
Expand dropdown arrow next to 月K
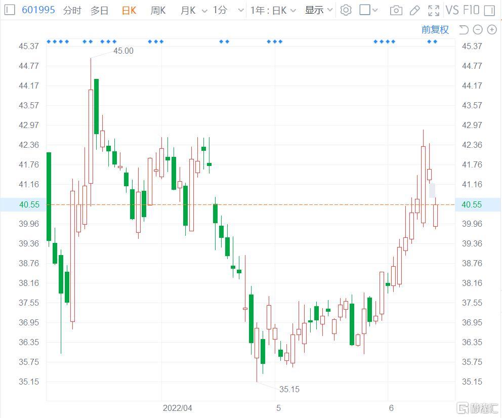point(204,11)
